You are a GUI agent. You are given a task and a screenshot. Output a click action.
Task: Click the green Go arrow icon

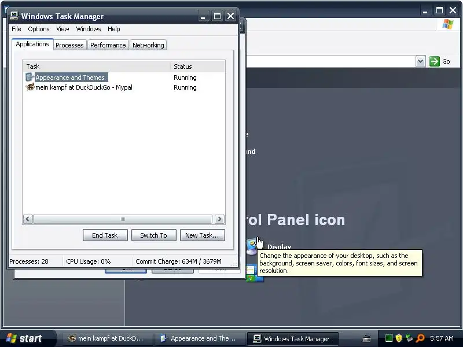[435, 61]
